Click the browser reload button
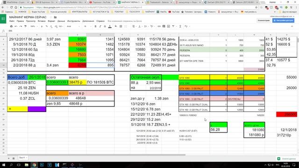The image size is (299, 168). (x=11, y=7)
